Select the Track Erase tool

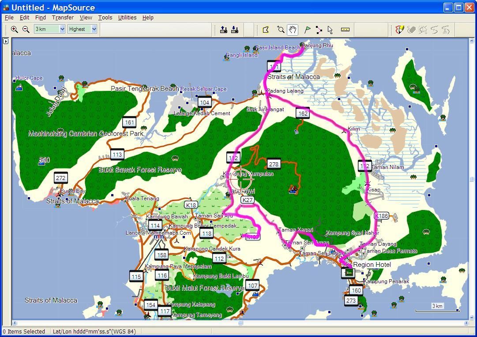pyautogui.click(x=411, y=30)
